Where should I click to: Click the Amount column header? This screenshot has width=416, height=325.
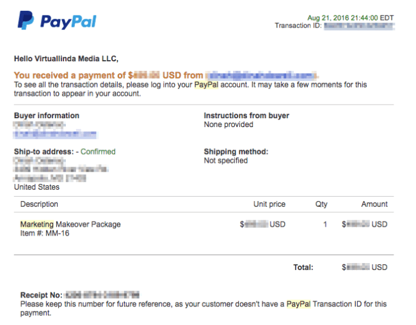(x=374, y=204)
